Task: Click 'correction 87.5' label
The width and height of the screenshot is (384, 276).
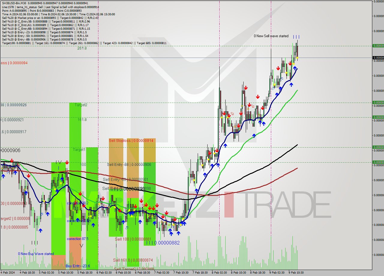Action: tap(78, 239)
